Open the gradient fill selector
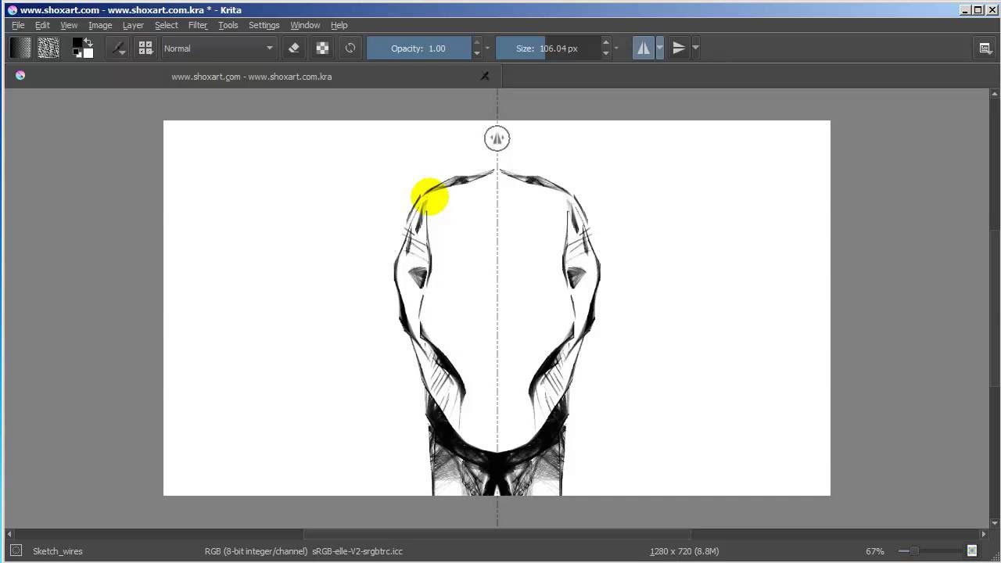 tap(20, 48)
